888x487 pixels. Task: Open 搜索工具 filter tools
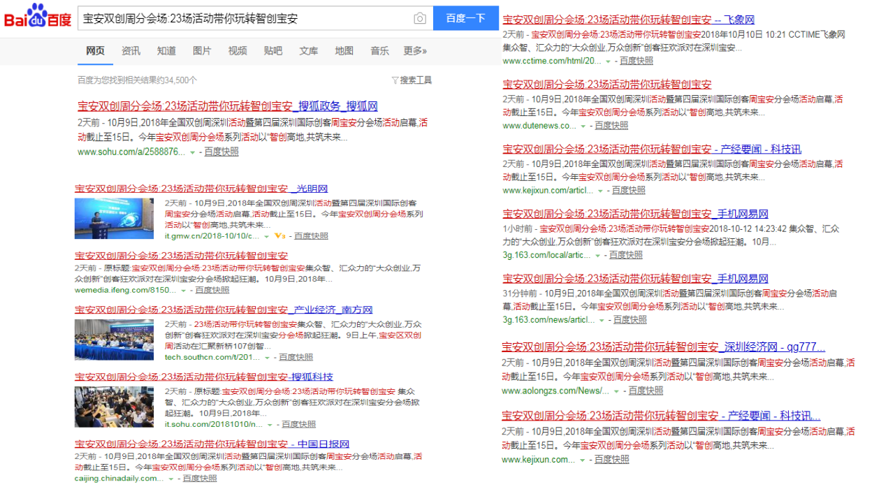pos(412,80)
